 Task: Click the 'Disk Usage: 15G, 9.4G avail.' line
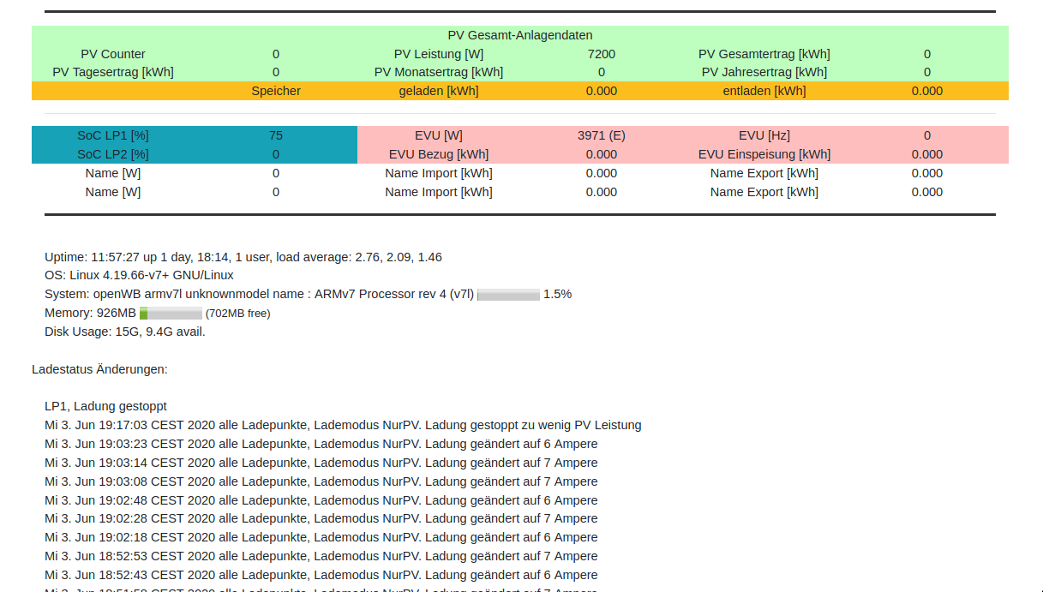point(125,332)
